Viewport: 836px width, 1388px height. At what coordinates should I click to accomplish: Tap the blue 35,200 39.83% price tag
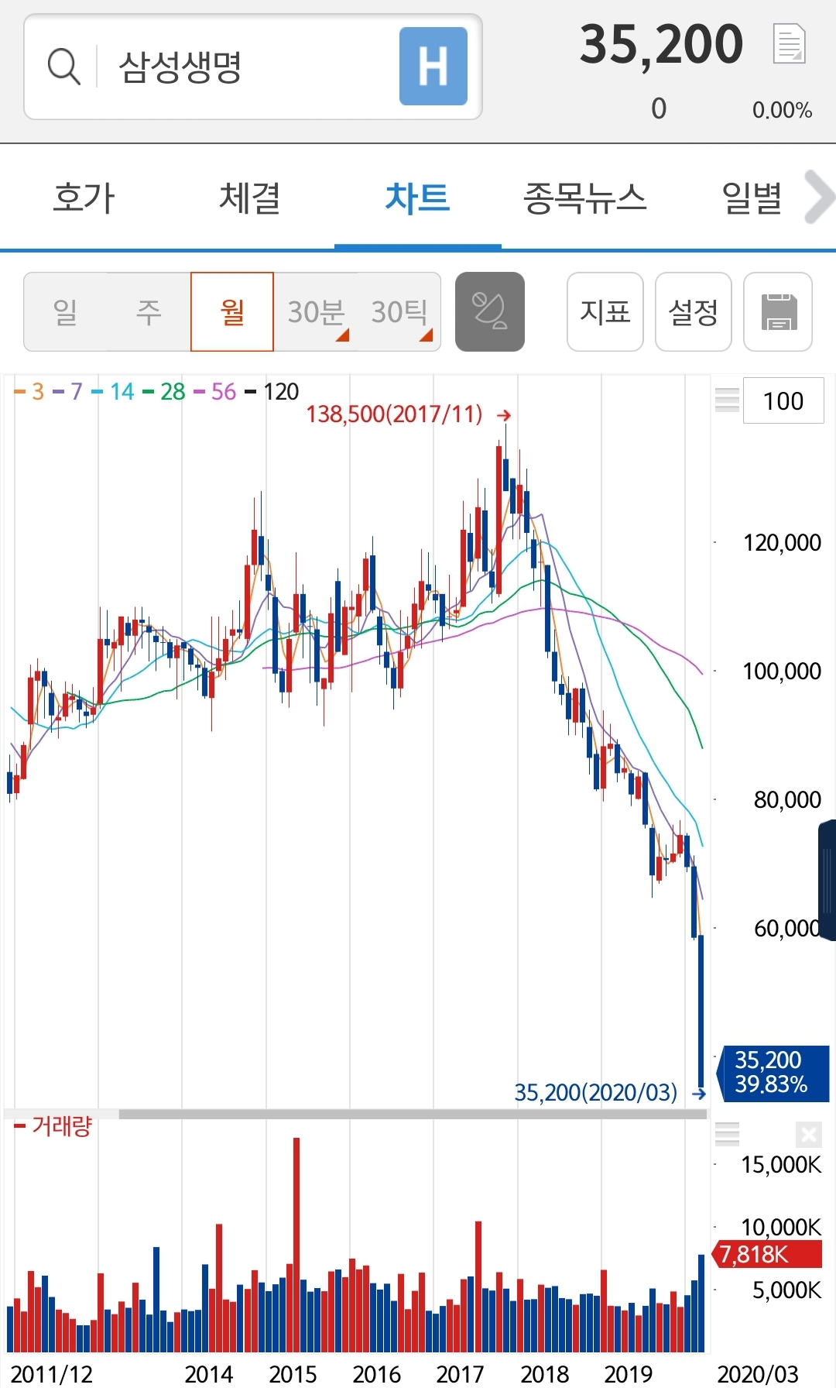(775, 1073)
